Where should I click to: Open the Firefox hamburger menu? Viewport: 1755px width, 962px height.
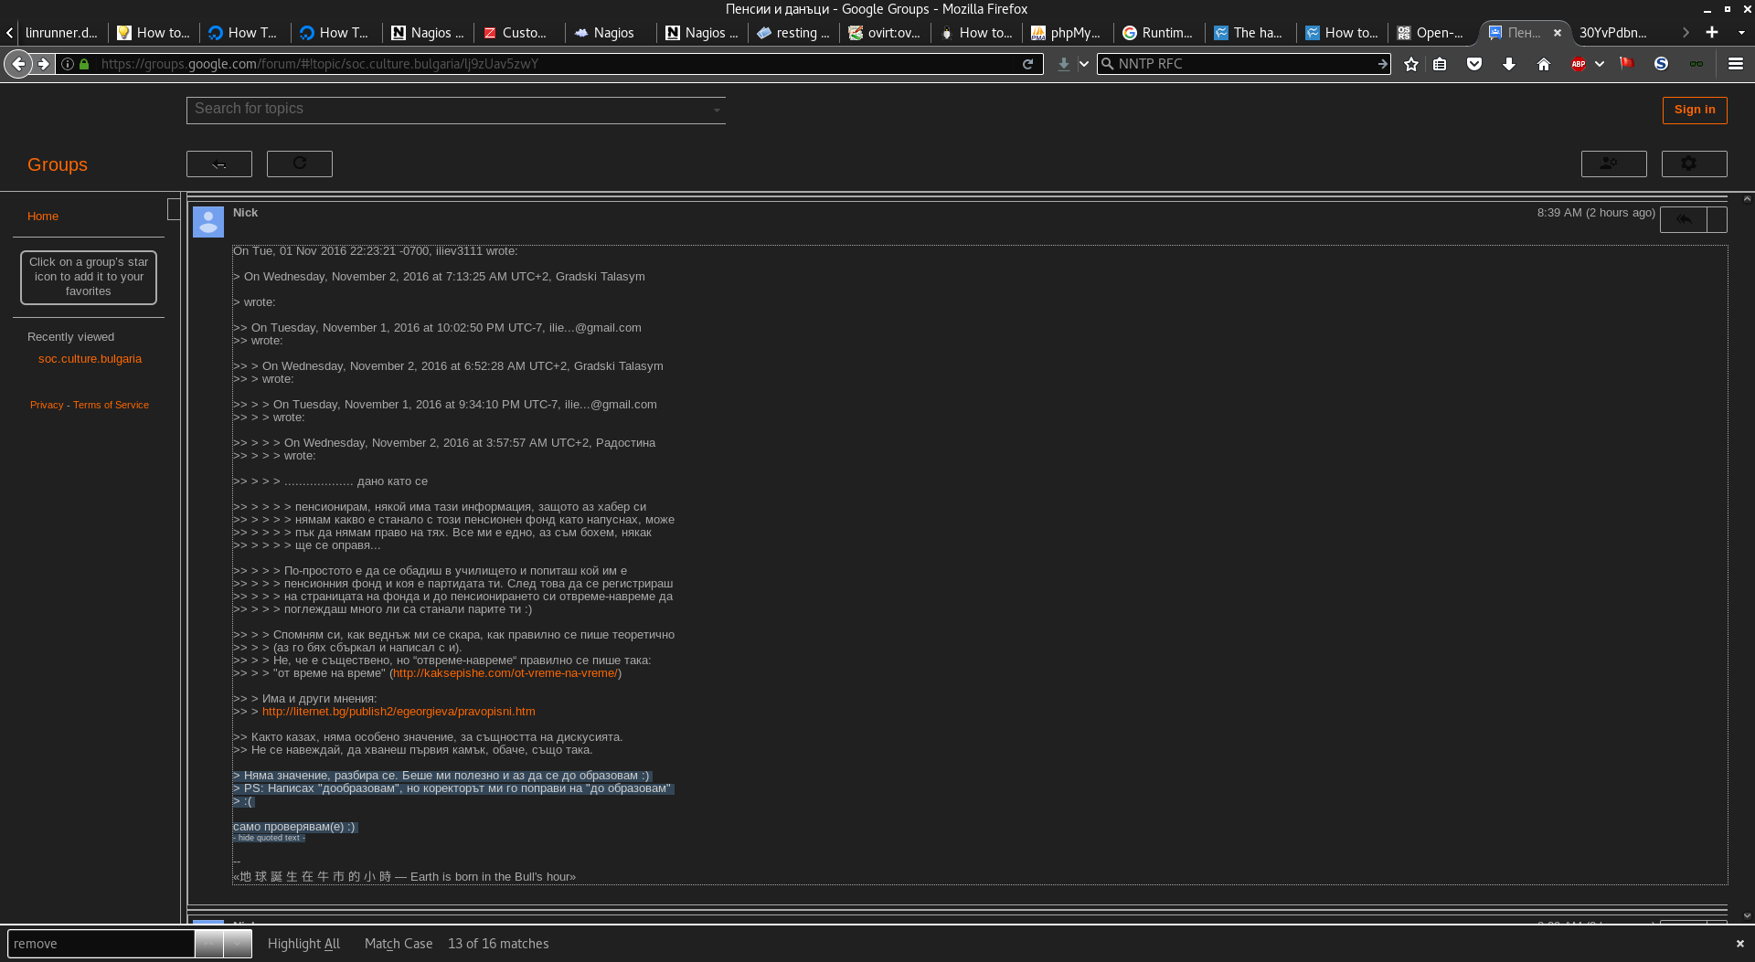1735,64
